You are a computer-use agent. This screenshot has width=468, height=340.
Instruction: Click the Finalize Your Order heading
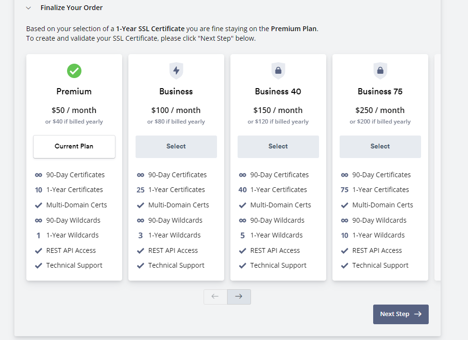pos(71,8)
